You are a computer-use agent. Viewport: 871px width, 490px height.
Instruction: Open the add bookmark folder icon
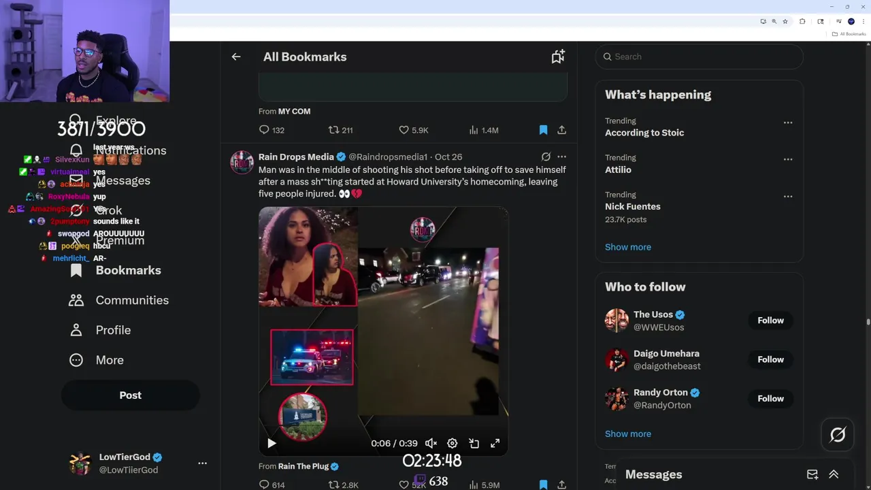[558, 56]
